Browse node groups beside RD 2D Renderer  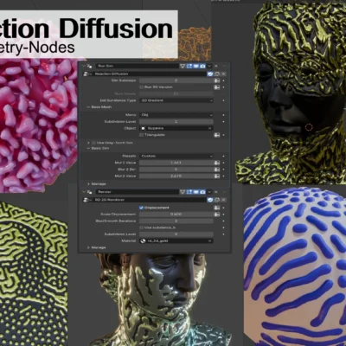86,200
